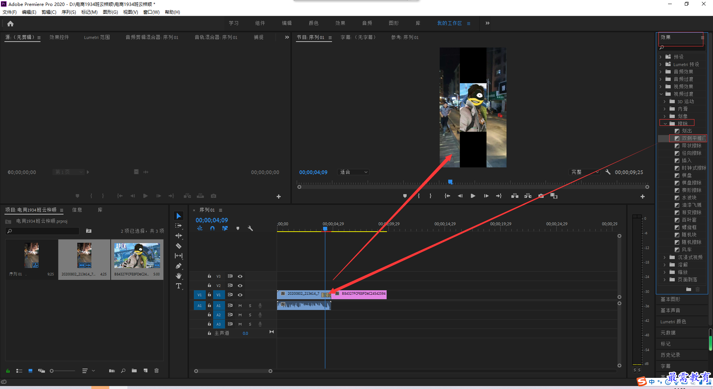Expand the 预设 effects folder

[661, 57]
